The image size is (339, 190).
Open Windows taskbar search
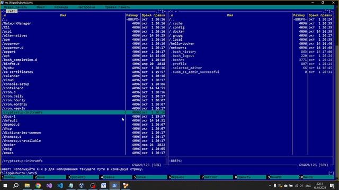[16, 185]
